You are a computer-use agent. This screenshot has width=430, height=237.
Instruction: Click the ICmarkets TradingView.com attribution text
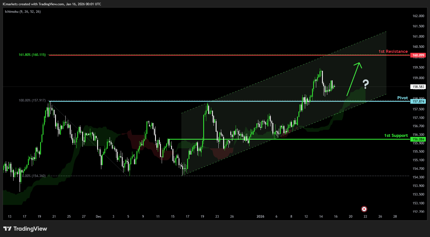[x=52, y=4]
